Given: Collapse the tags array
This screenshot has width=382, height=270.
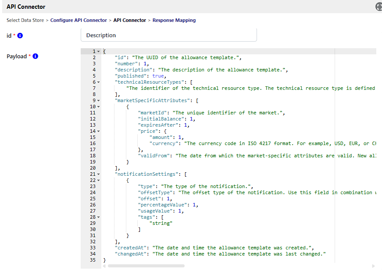Looking at the screenshot, I should click(x=99, y=217).
